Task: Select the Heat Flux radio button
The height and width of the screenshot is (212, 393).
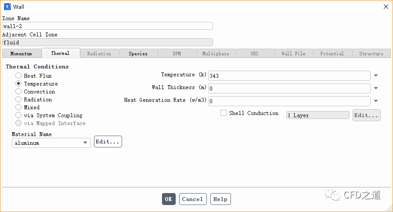Action: click(x=18, y=76)
